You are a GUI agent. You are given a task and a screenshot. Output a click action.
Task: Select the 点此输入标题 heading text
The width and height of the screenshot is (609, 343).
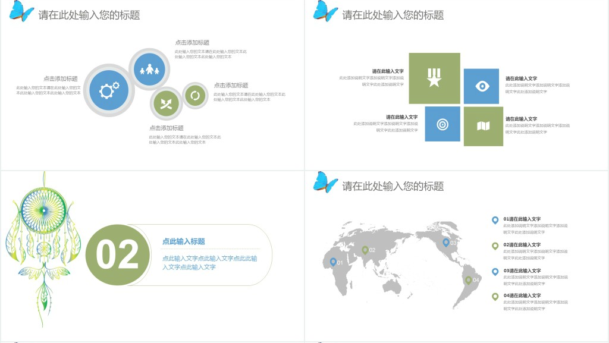[184, 241]
